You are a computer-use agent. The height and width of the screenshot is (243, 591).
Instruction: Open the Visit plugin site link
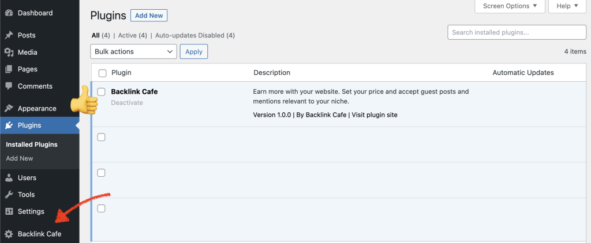pyautogui.click(x=375, y=115)
